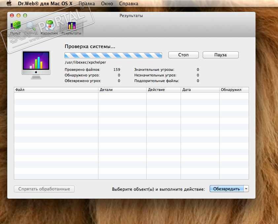This screenshot has height=224, width=278.
Task: Click the scan progress bar
Action: click(x=113, y=55)
